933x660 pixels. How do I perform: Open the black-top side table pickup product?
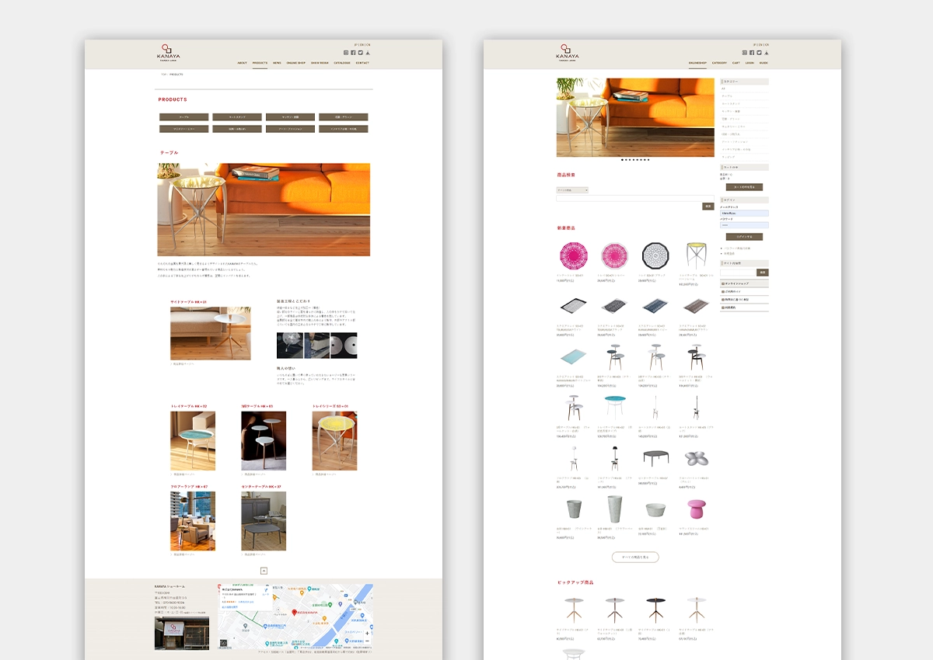click(655, 610)
